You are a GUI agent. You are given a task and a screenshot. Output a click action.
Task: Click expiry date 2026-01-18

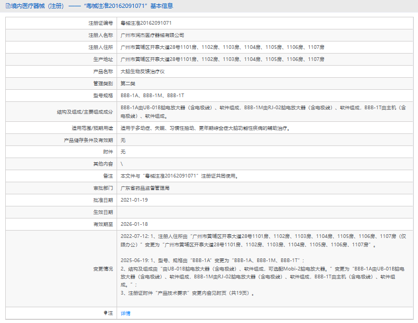(x=134, y=224)
